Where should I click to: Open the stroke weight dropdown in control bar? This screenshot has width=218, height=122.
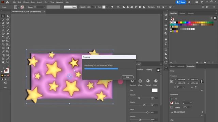pyautogui.click(x=44, y=7)
